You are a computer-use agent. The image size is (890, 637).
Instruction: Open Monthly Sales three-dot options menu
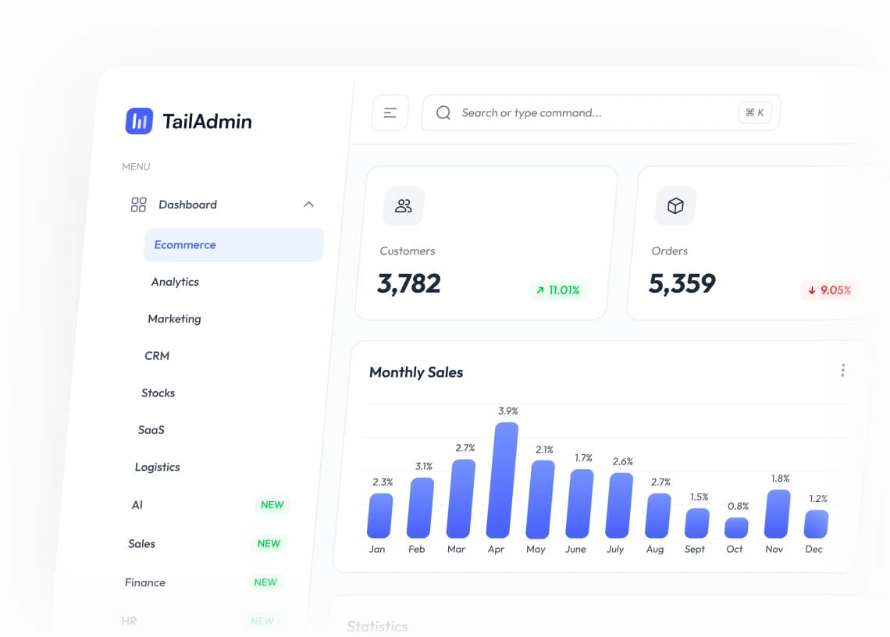point(843,371)
